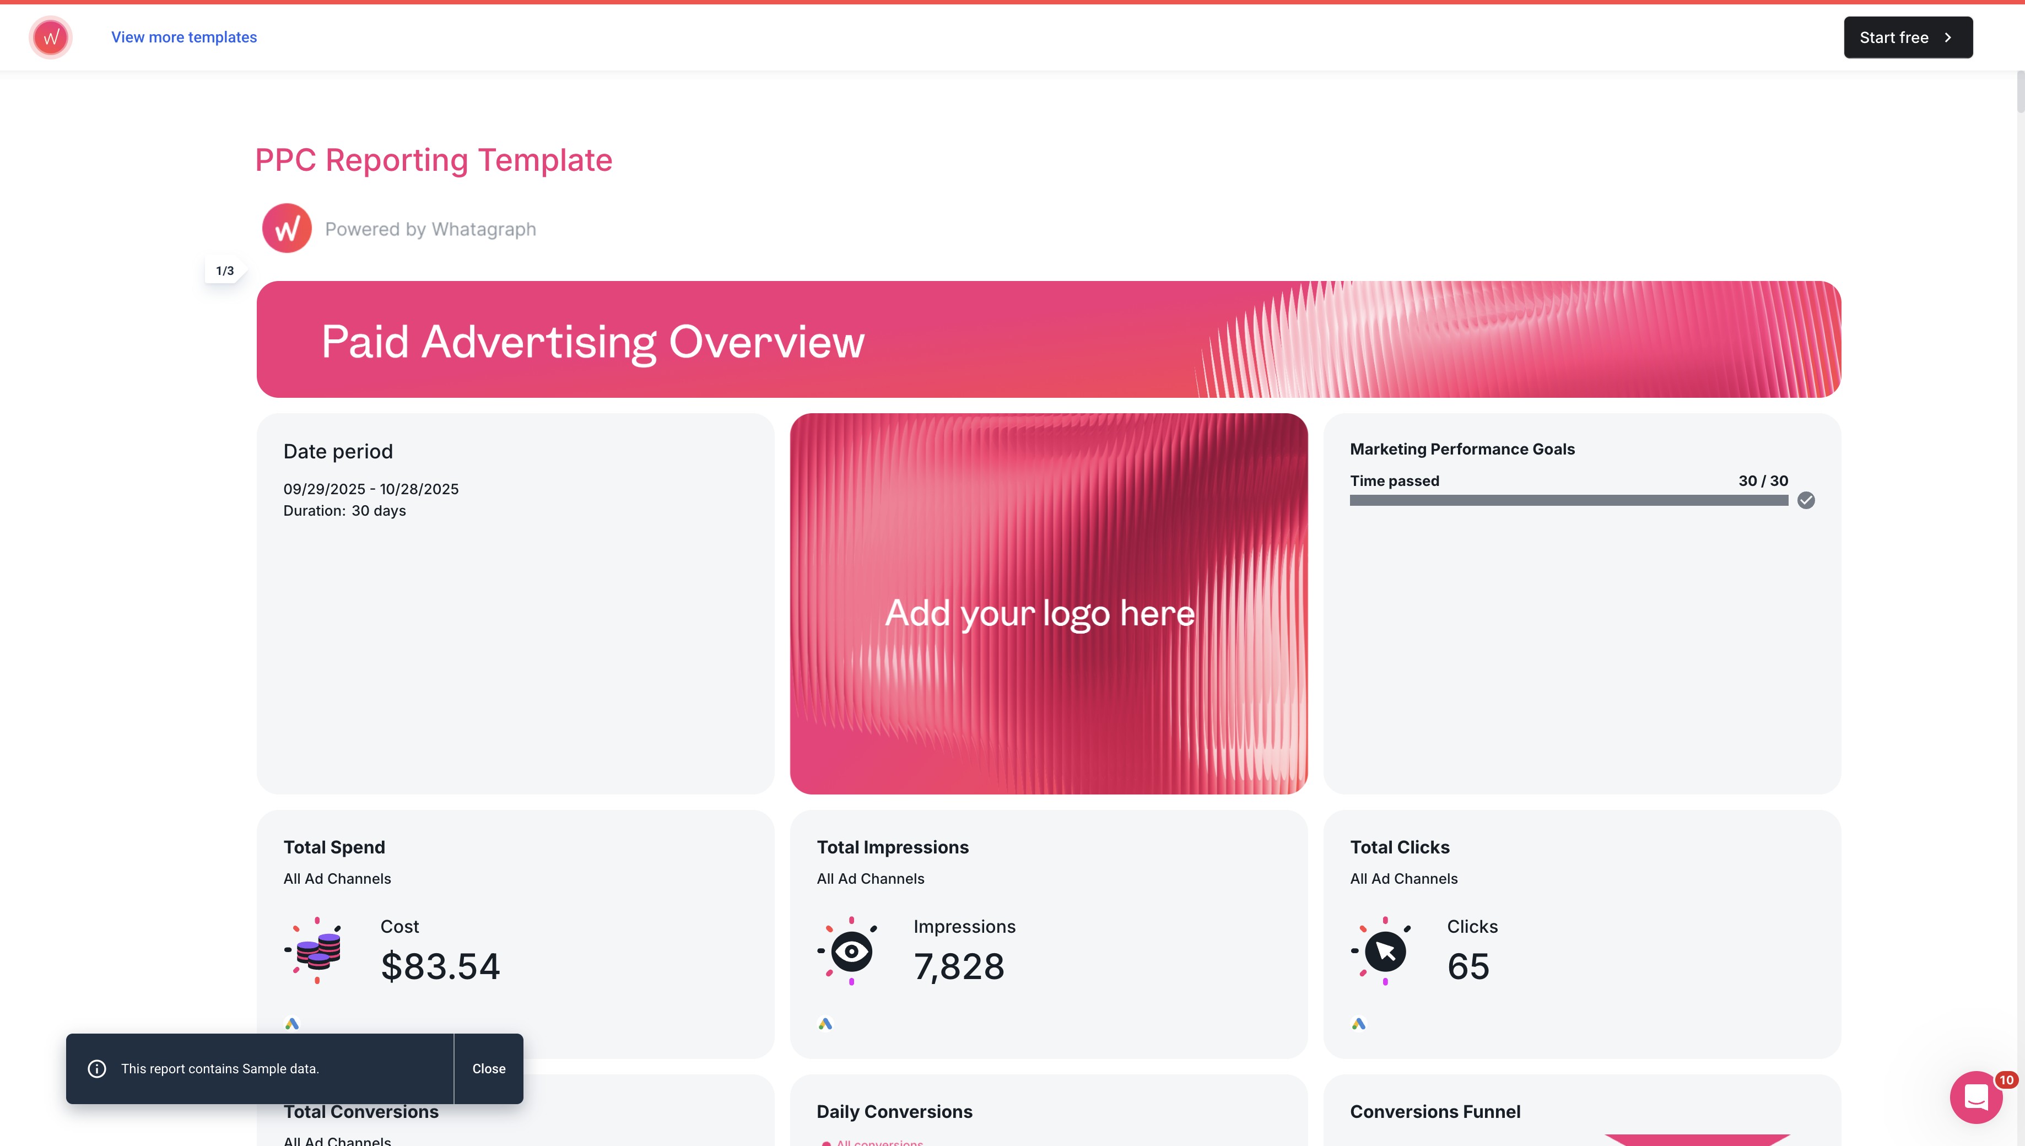Open the chat messenger bubble
Screen dimensions: 2025x1146
(1975, 1096)
